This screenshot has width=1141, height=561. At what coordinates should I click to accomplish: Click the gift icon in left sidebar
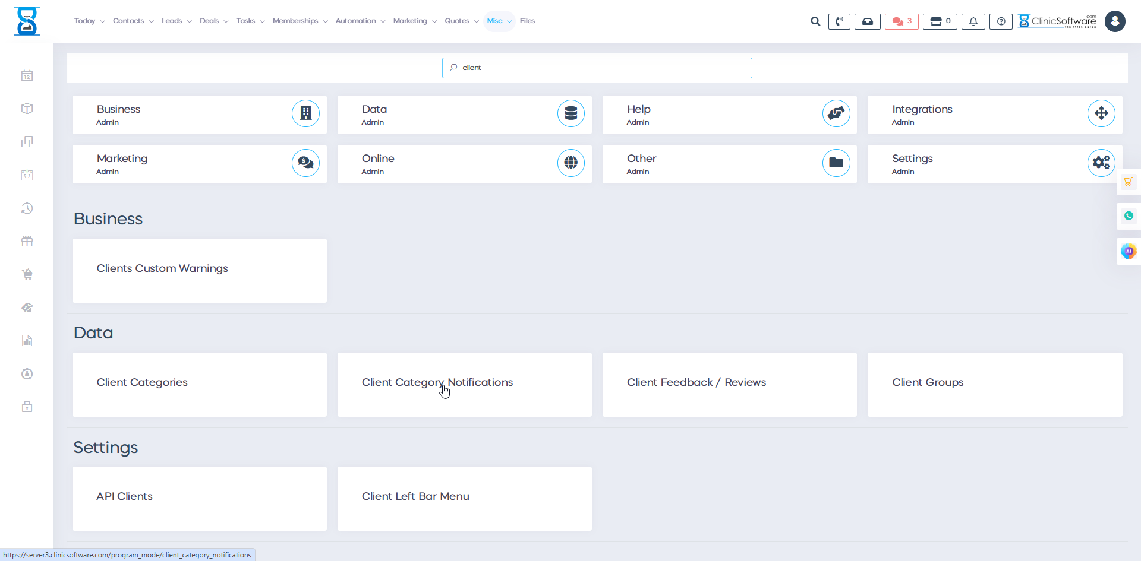(27, 241)
